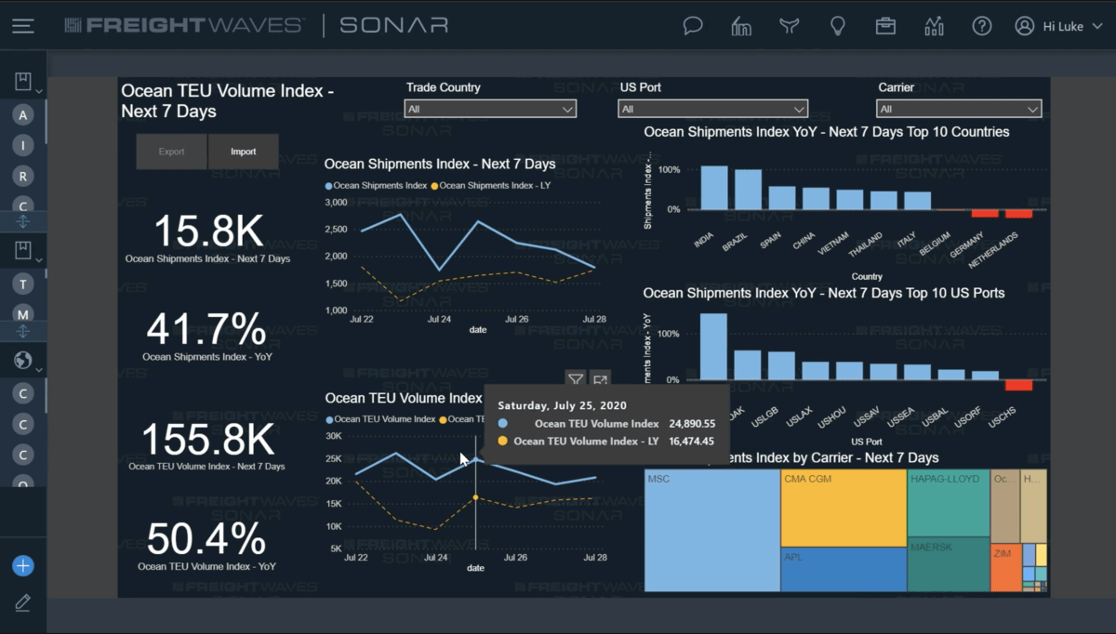Select the HAPAG-LLOYD treemap tile
1116x634 pixels.
[x=948, y=503]
